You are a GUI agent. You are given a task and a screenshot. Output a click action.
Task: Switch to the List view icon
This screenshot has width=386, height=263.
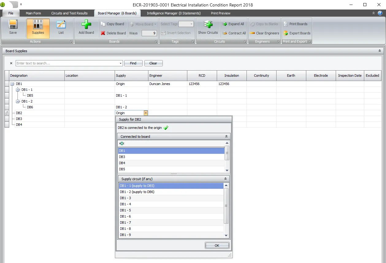(61, 28)
